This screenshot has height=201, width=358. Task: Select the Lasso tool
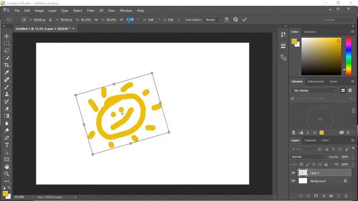tap(7, 51)
